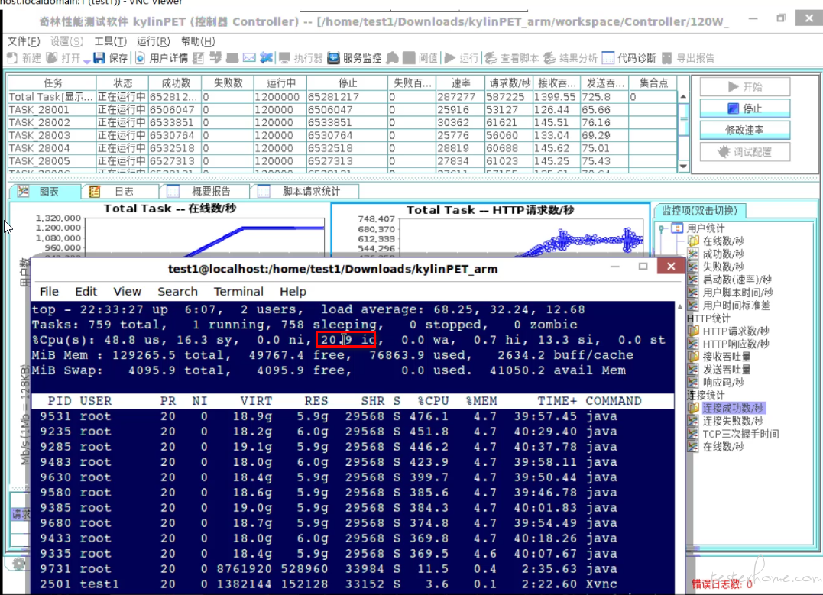823x595 pixels.
Task: Click the 运行 play icon in toolbar
Action: (450, 58)
